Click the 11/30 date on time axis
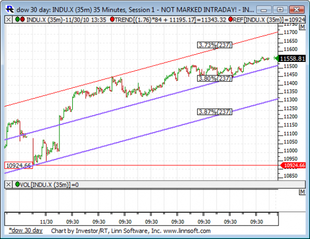This screenshot has width=310, height=239. (x=47, y=222)
